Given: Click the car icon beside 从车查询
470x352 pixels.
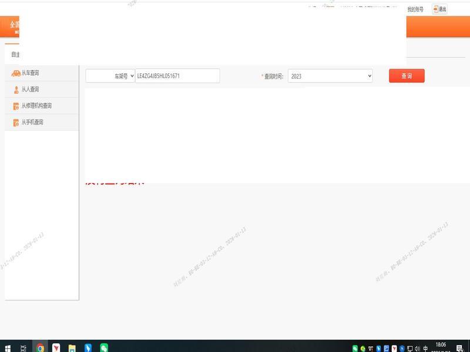Looking at the screenshot, I should 16,73.
